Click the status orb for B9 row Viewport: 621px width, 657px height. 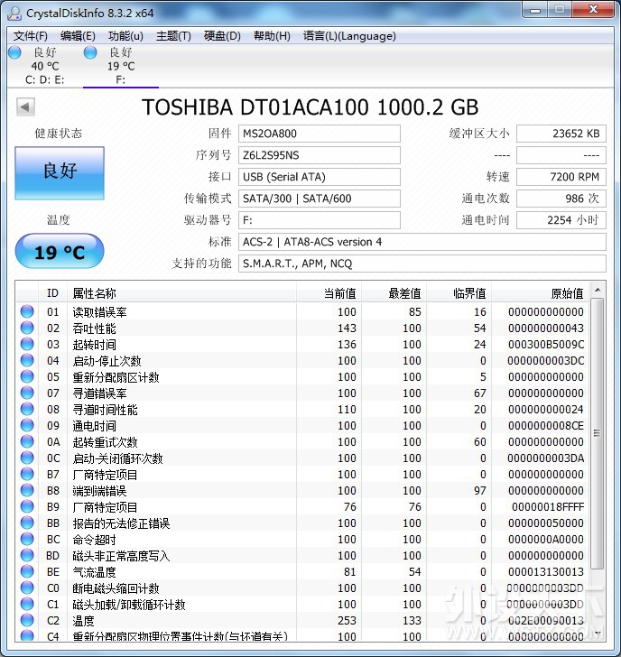27,507
